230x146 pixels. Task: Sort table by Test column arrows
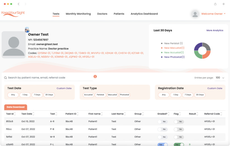tap(56, 114)
